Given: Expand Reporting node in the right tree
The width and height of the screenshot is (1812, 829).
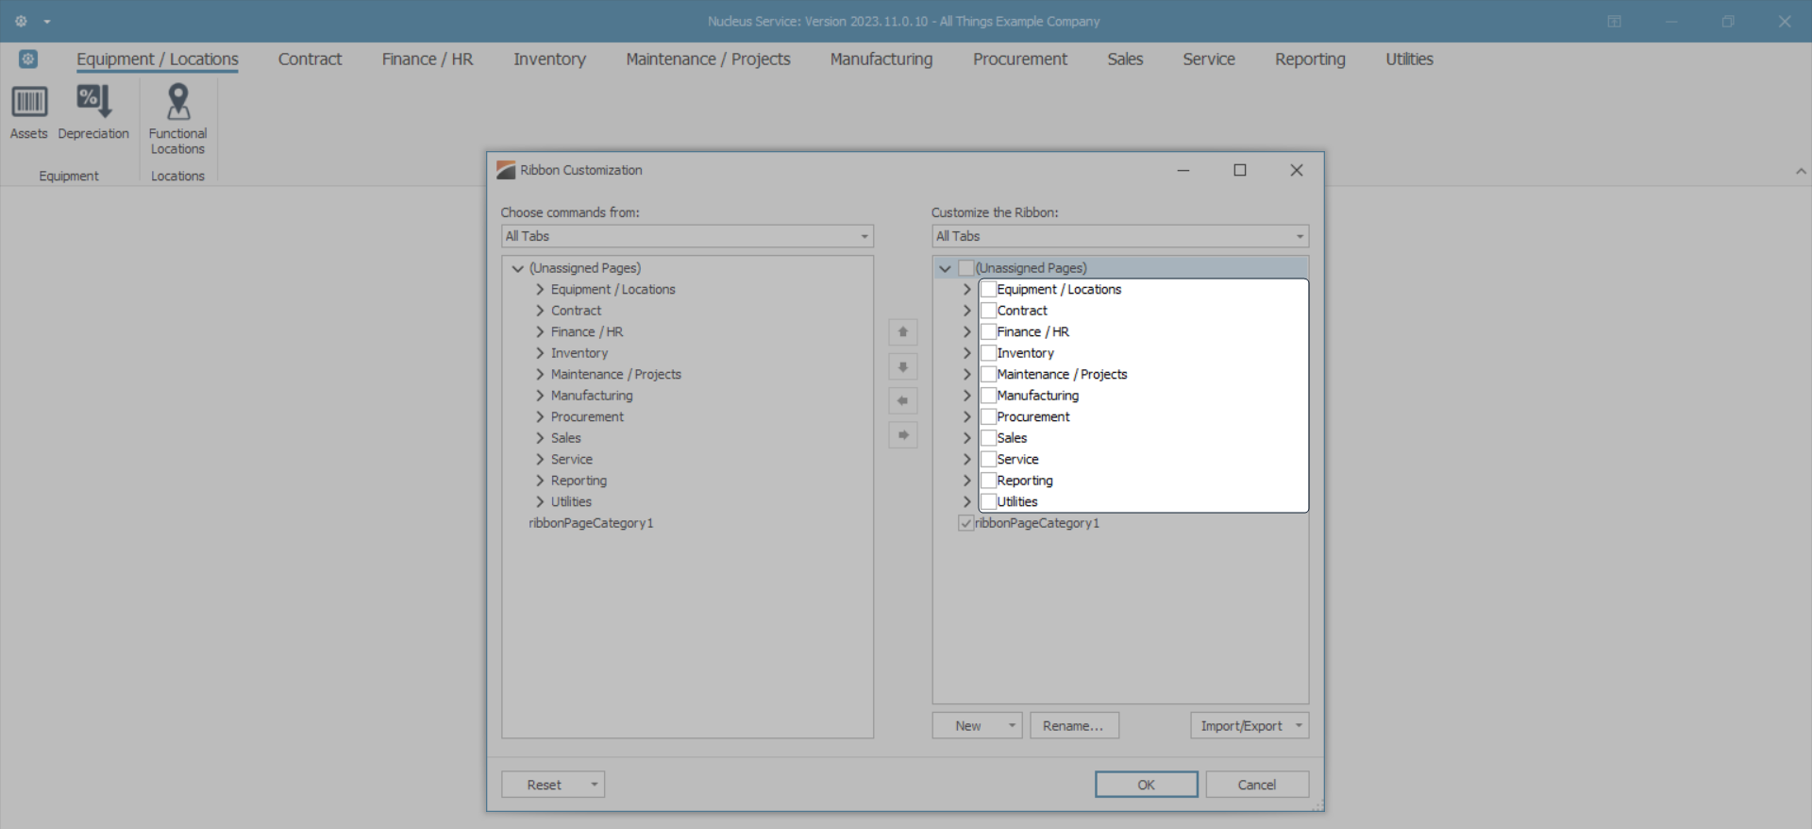Looking at the screenshot, I should (x=967, y=481).
